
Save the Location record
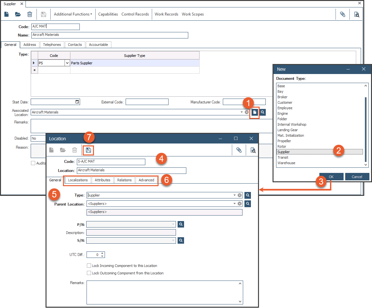pos(88,150)
